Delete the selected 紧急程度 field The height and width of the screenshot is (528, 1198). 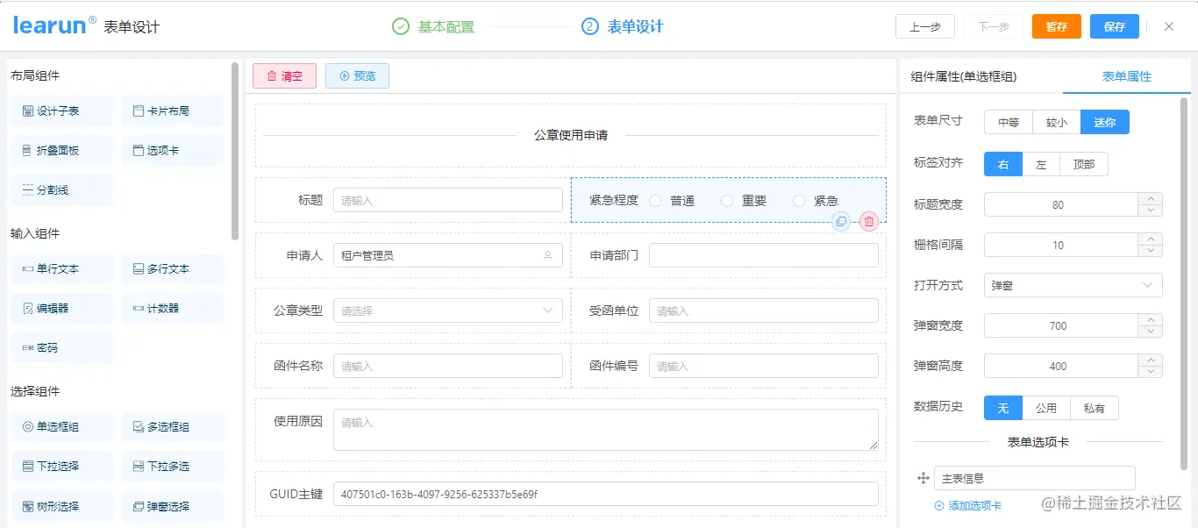tap(869, 222)
